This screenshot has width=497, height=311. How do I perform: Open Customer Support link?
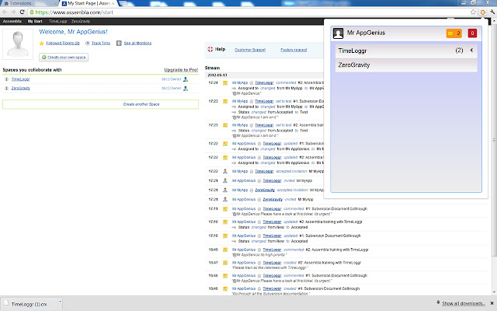point(250,50)
